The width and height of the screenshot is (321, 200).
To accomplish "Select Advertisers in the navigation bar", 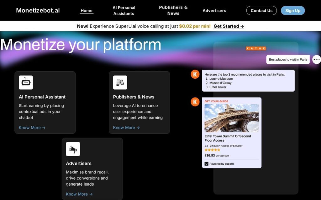I will click(x=214, y=11).
